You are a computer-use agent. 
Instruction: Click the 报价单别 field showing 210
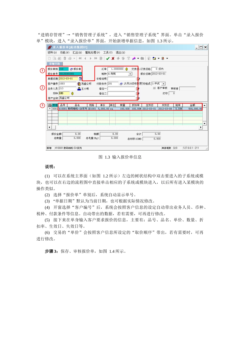(64, 69)
